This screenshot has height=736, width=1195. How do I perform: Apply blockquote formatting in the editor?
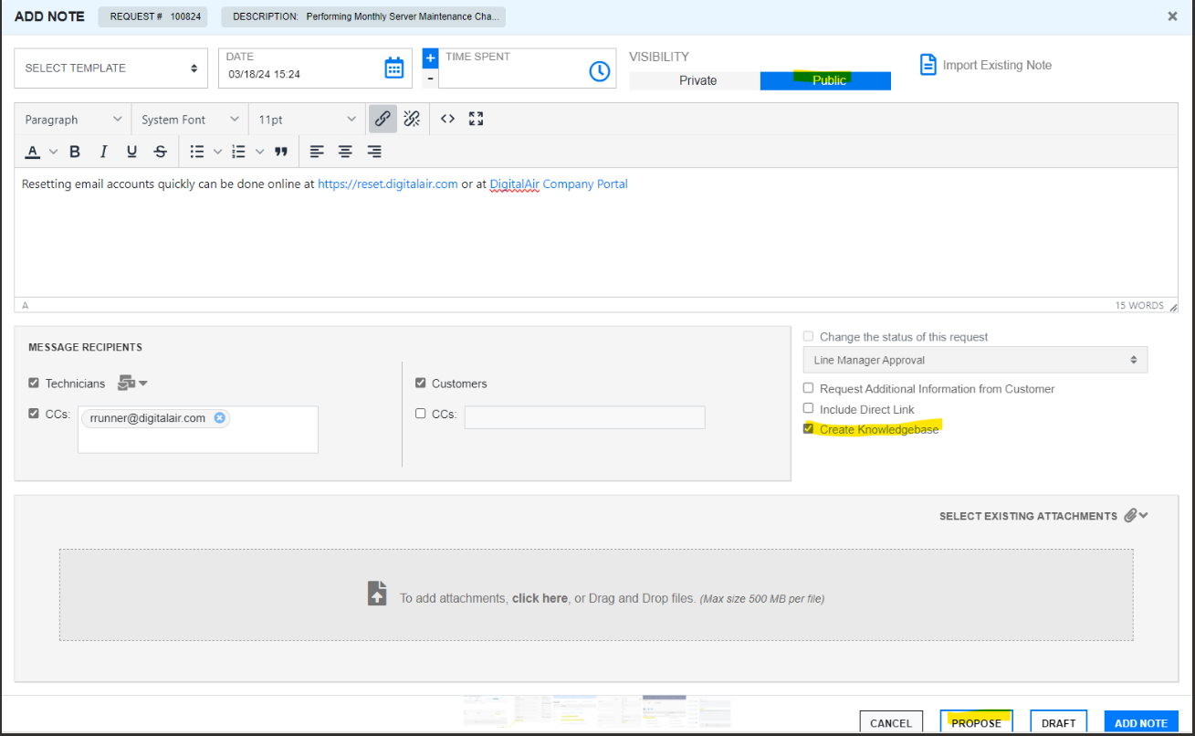point(281,151)
